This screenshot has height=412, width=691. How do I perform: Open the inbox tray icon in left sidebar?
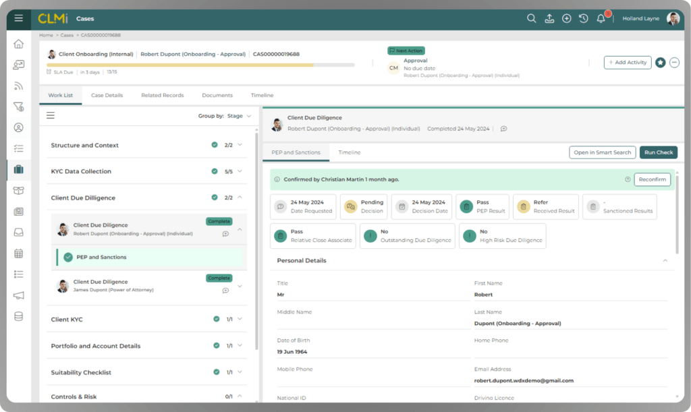coord(18,233)
